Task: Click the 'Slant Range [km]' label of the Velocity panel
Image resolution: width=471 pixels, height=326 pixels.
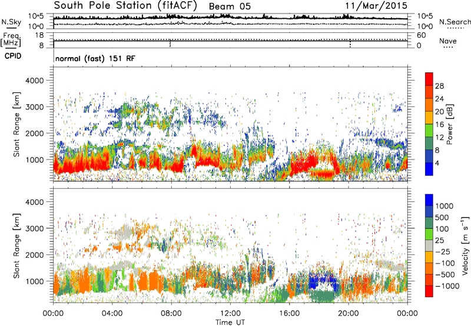Action: coord(16,245)
